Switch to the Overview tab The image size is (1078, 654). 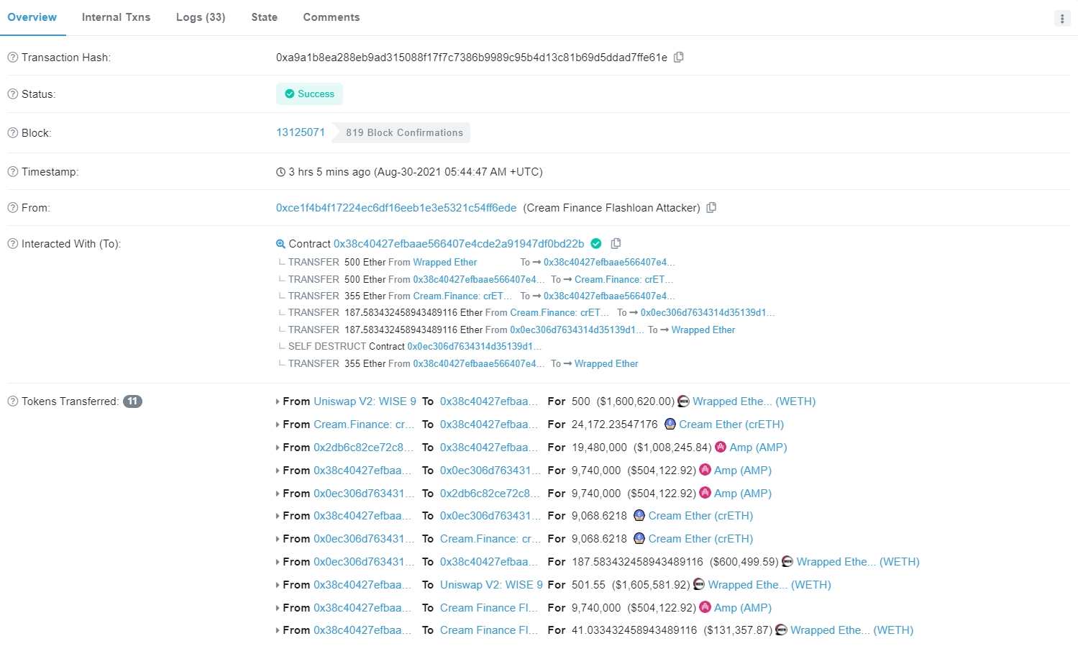click(32, 17)
